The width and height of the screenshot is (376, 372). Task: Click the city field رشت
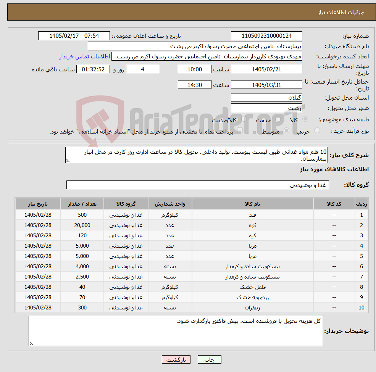pyautogui.click(x=266, y=108)
